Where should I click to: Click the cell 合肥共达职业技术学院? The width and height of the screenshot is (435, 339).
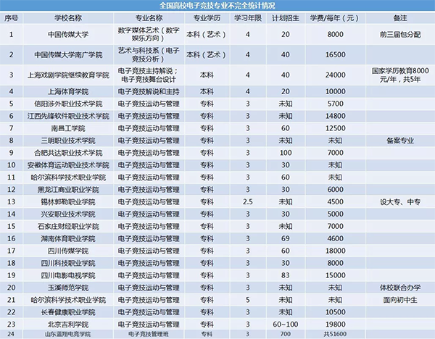coord(68,153)
